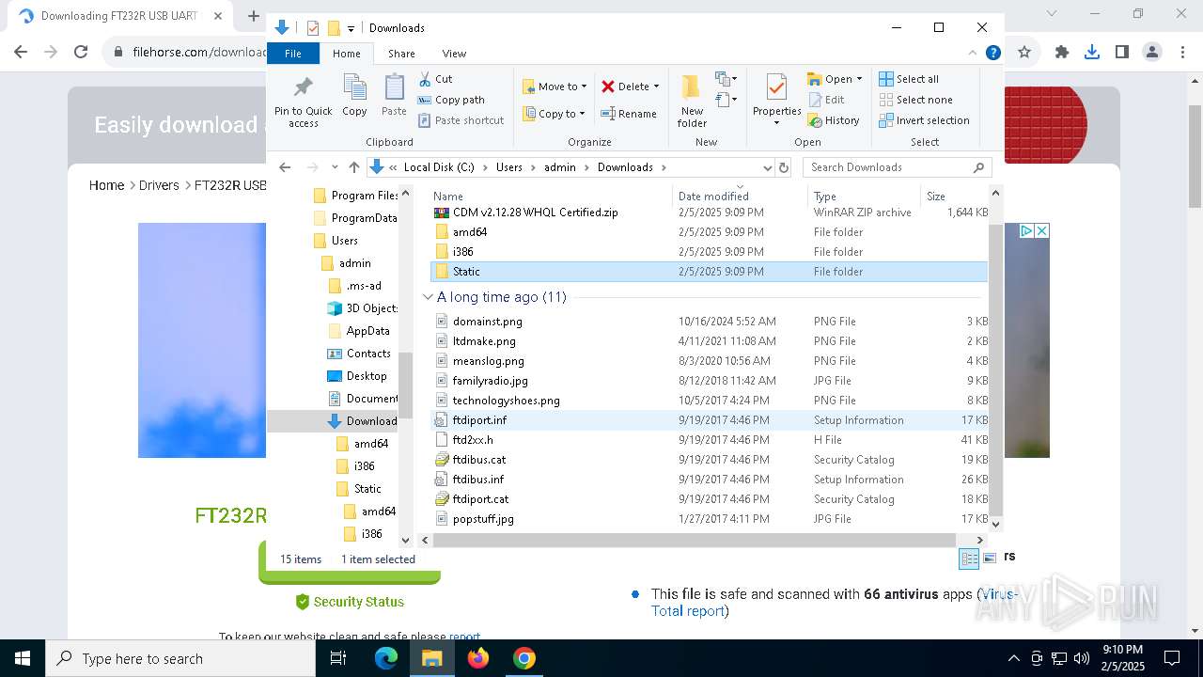Viewport: 1203px width, 677px height.
Task: Click the Properties checkmark icon
Action: pos(776,87)
